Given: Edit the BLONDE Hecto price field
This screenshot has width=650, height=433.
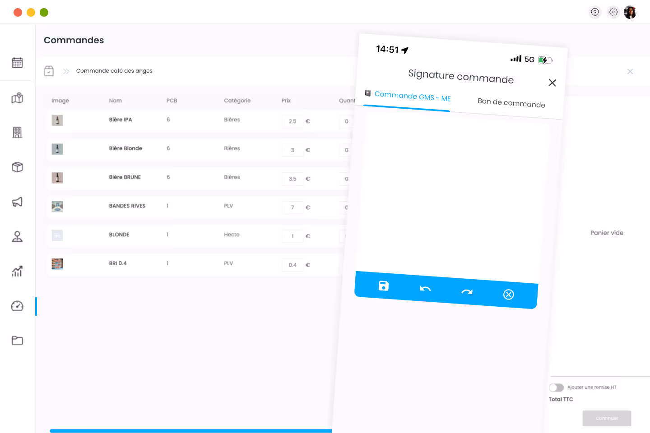Looking at the screenshot, I should (292, 236).
